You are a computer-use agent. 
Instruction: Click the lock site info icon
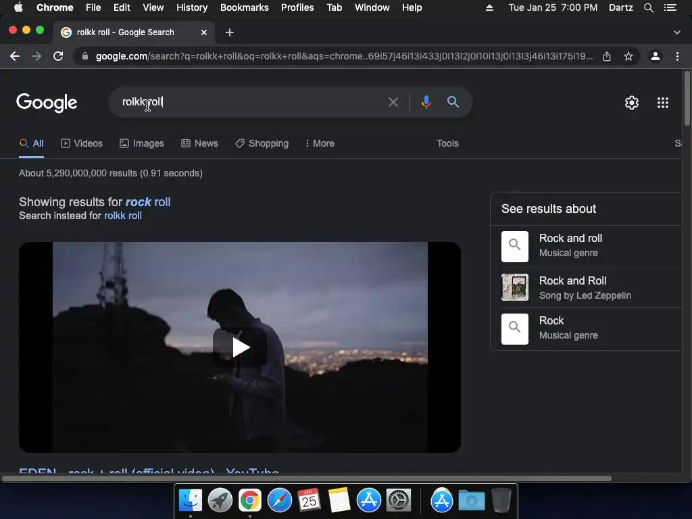point(85,57)
